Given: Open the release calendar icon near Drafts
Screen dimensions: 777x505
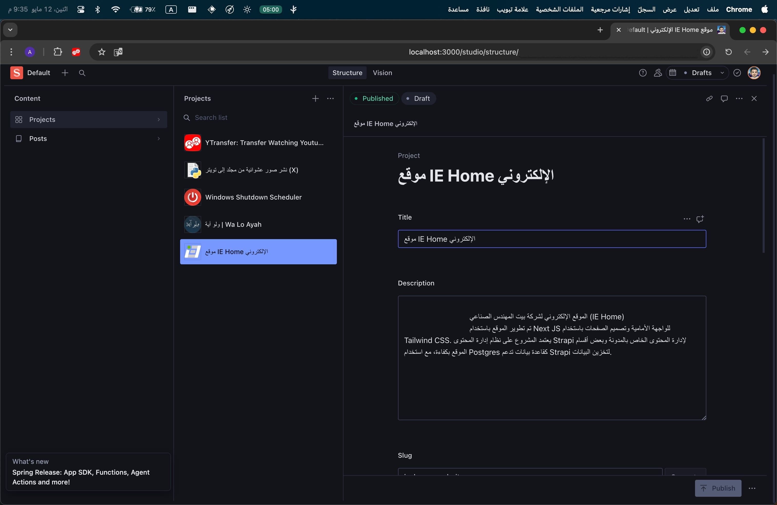Looking at the screenshot, I should [672, 73].
